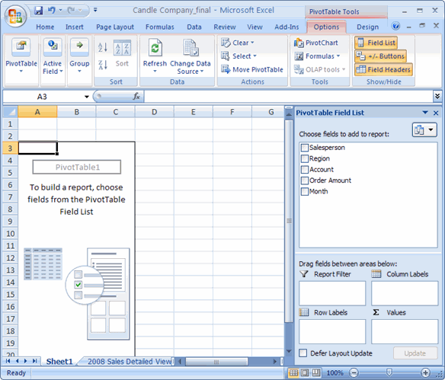Go to first sheet tab arrow
Screen dimensions: 445x380
coord(8,361)
